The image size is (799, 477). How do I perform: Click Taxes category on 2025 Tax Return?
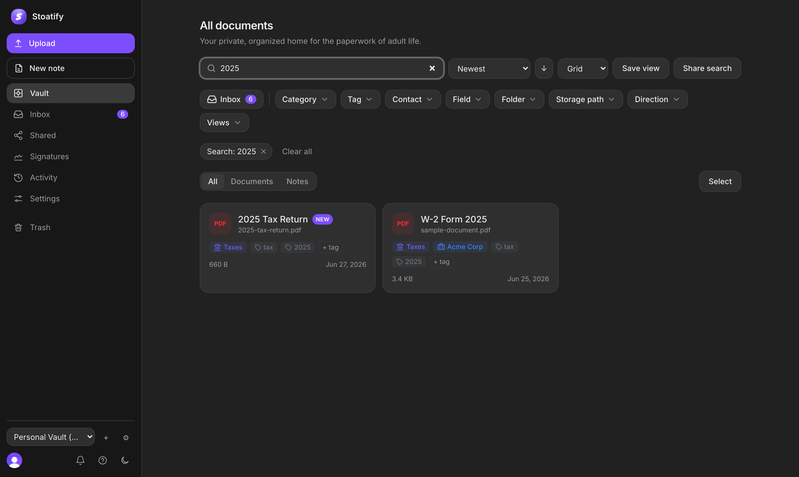(228, 247)
